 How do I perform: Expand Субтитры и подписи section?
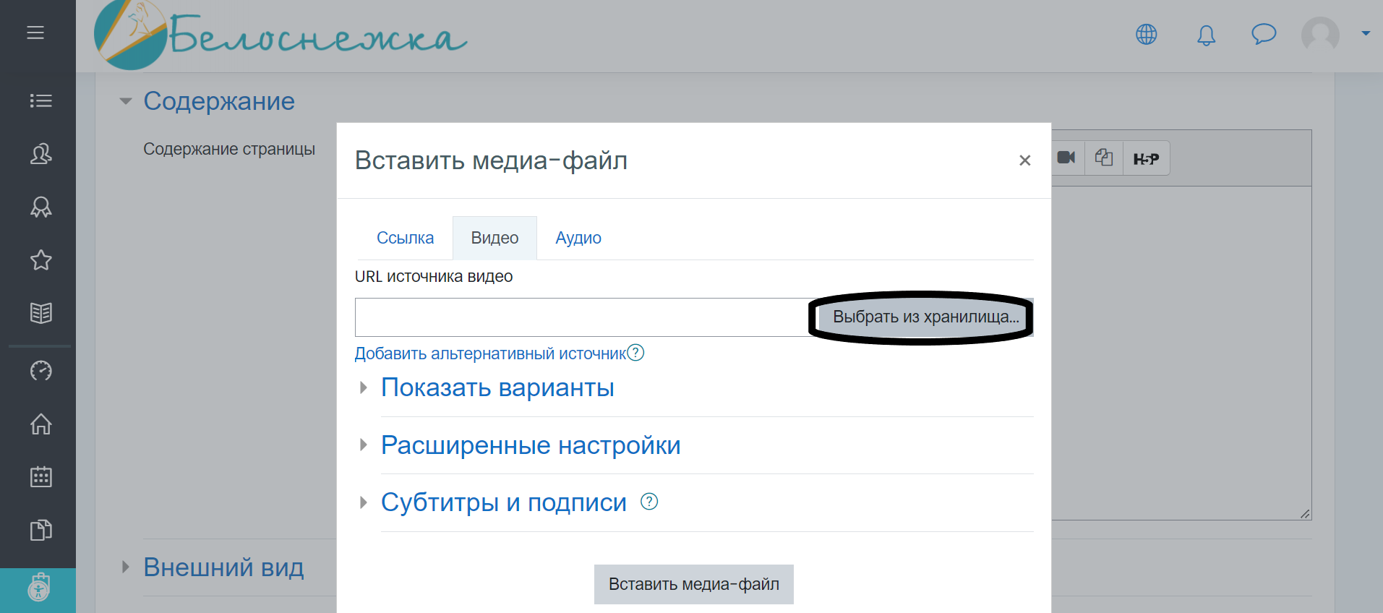coord(503,502)
